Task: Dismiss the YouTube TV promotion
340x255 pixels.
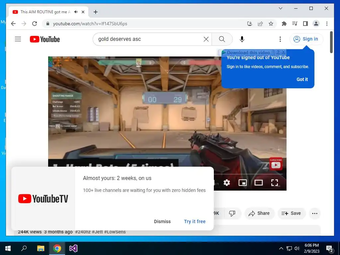Action: (162, 221)
